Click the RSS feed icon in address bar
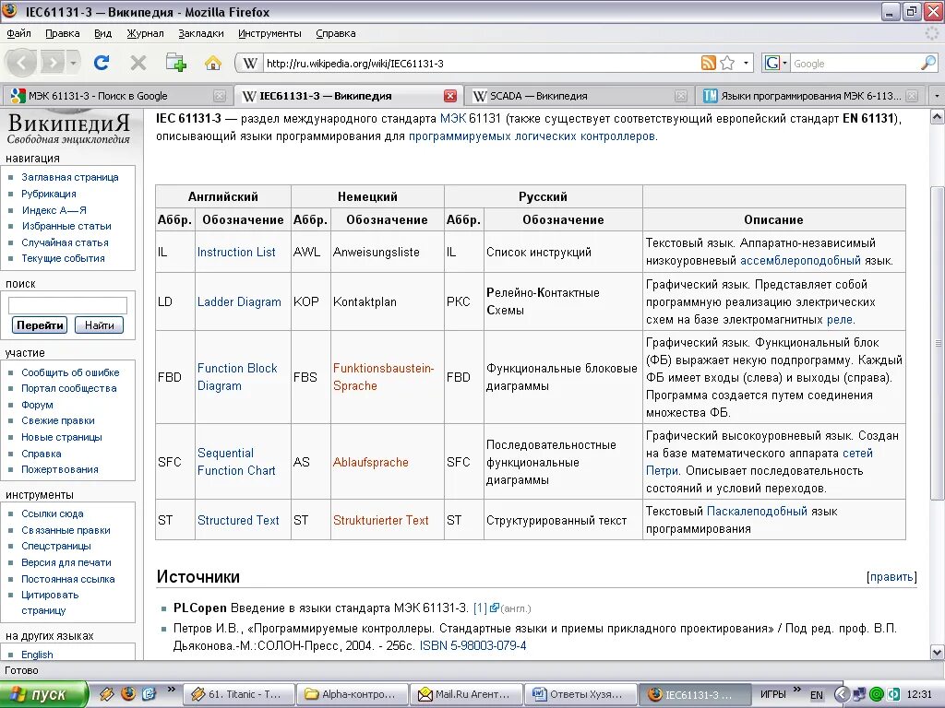Screen dimensions: 945x708 click(708, 63)
